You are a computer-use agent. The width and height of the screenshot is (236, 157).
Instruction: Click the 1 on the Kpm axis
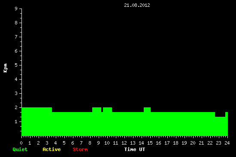(x=16, y=121)
